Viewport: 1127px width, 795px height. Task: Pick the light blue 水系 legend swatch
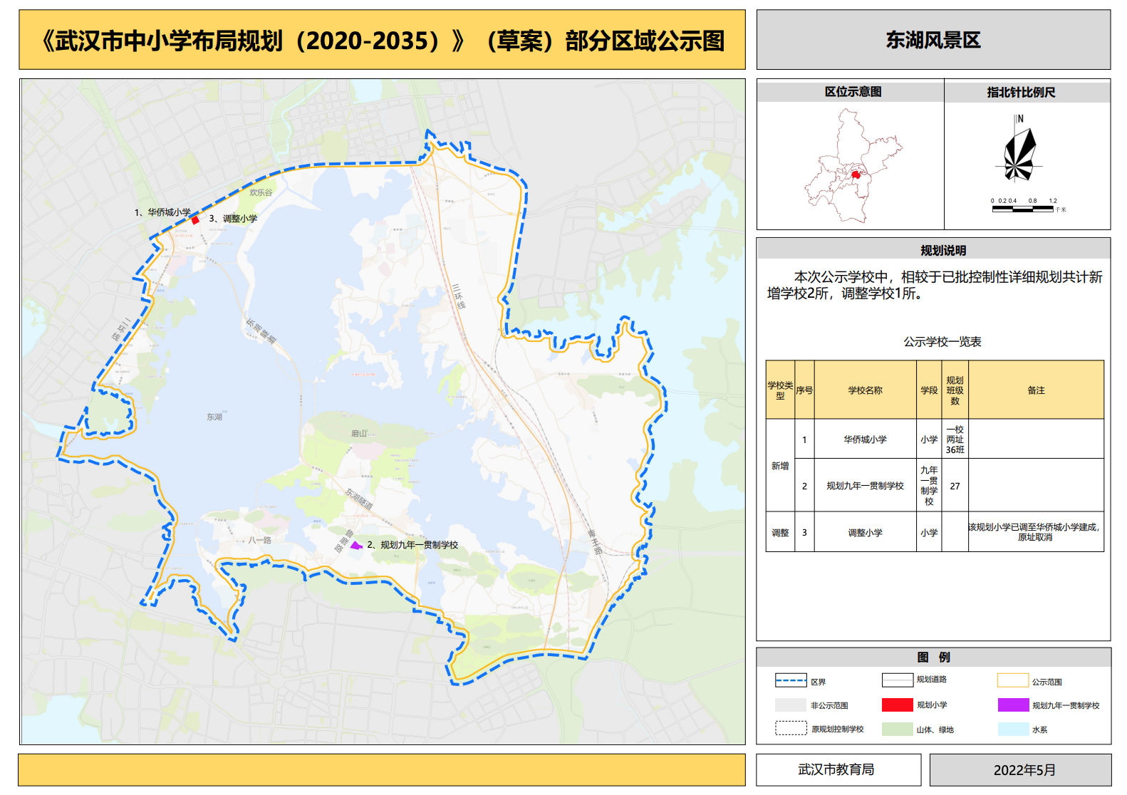(1012, 729)
